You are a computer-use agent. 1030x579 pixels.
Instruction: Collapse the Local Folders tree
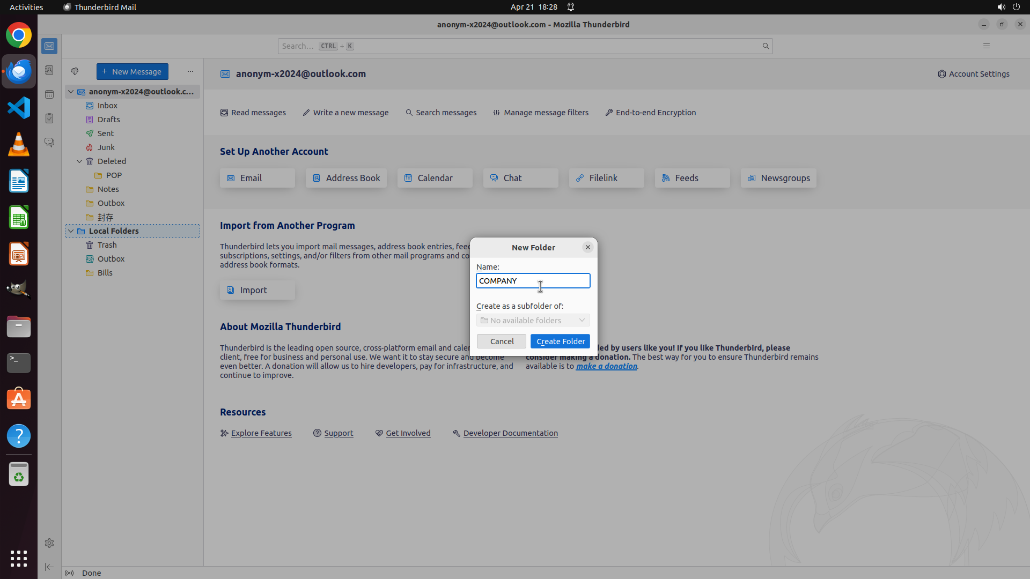tap(71, 231)
